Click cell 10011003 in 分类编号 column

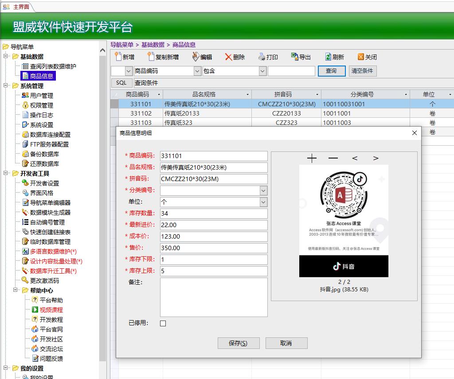click(x=365, y=123)
